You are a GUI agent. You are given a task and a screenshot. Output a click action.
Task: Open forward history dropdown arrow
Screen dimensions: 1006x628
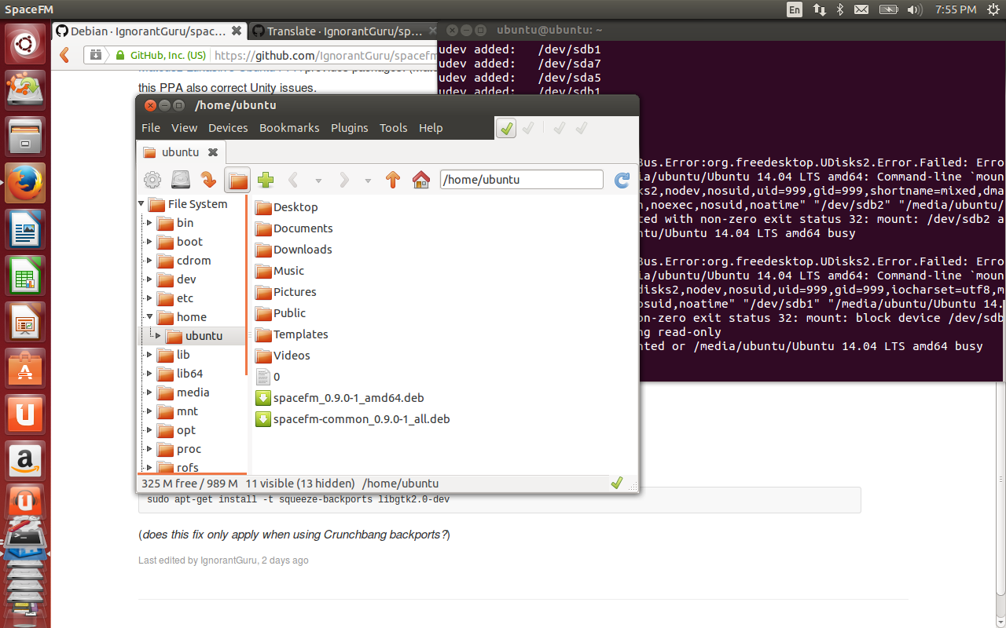click(368, 181)
